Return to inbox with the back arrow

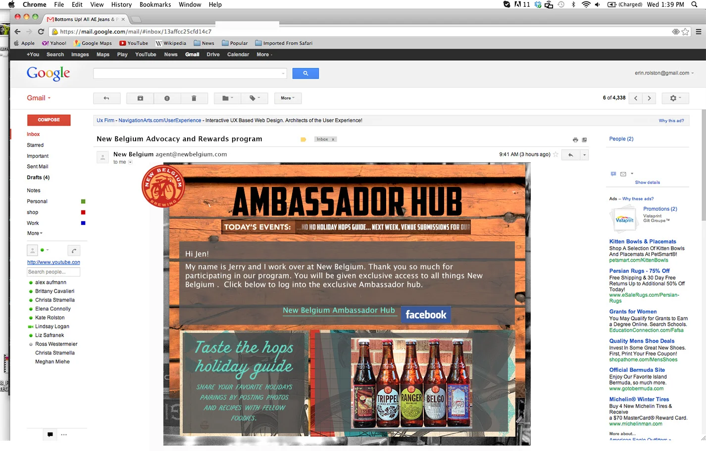106,98
